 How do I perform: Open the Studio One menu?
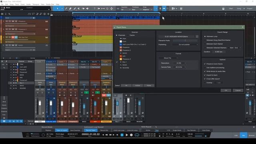50,4
